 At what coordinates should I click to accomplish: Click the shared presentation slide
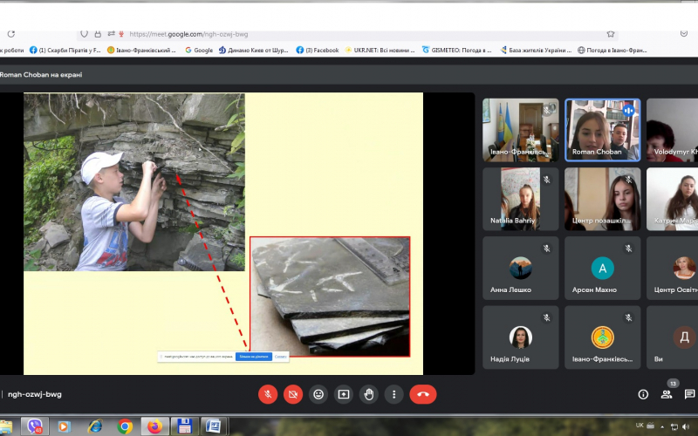click(223, 234)
